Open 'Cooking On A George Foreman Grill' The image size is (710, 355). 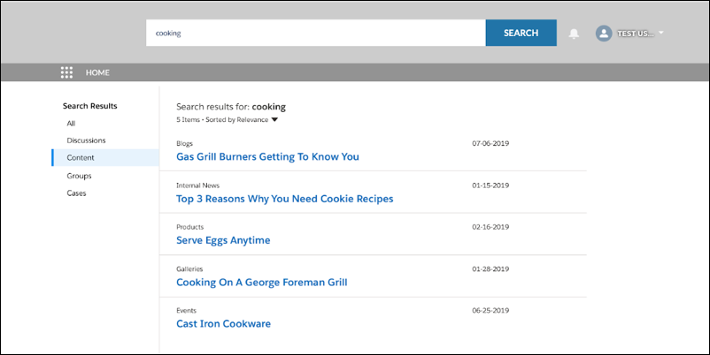click(x=262, y=283)
